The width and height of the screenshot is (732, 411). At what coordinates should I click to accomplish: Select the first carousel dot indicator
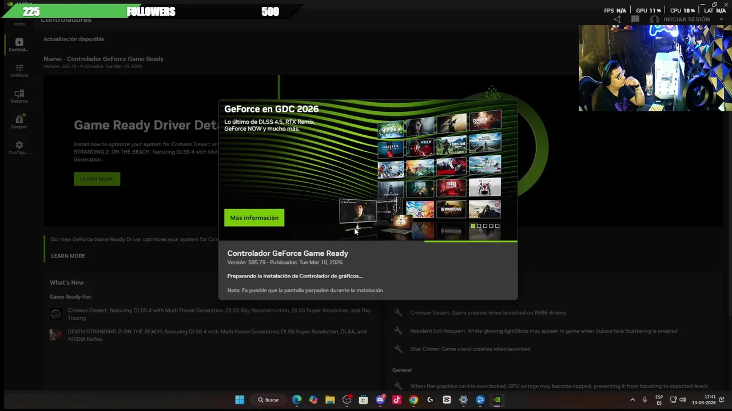tap(473, 226)
